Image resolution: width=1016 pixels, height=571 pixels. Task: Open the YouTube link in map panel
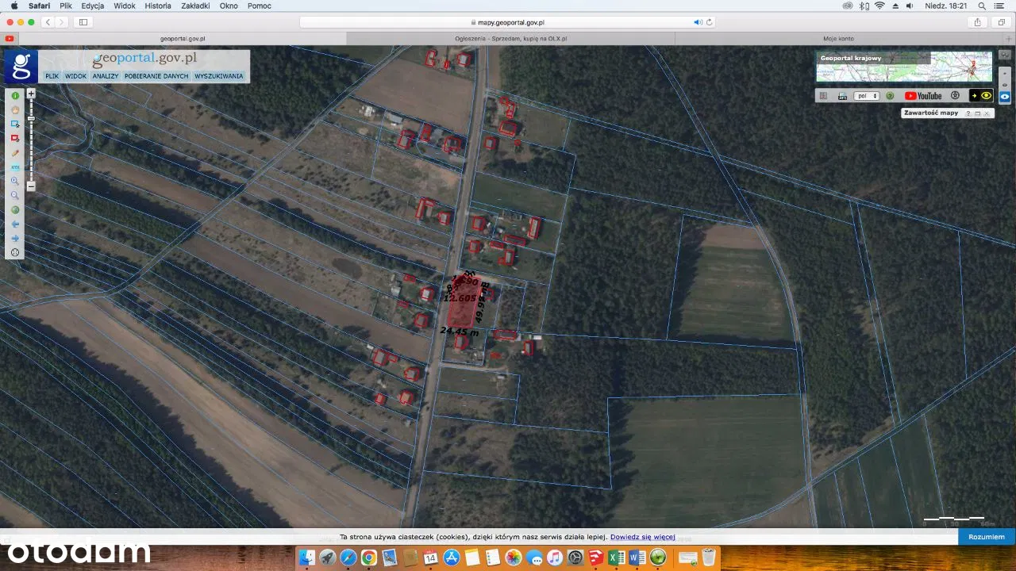point(923,96)
